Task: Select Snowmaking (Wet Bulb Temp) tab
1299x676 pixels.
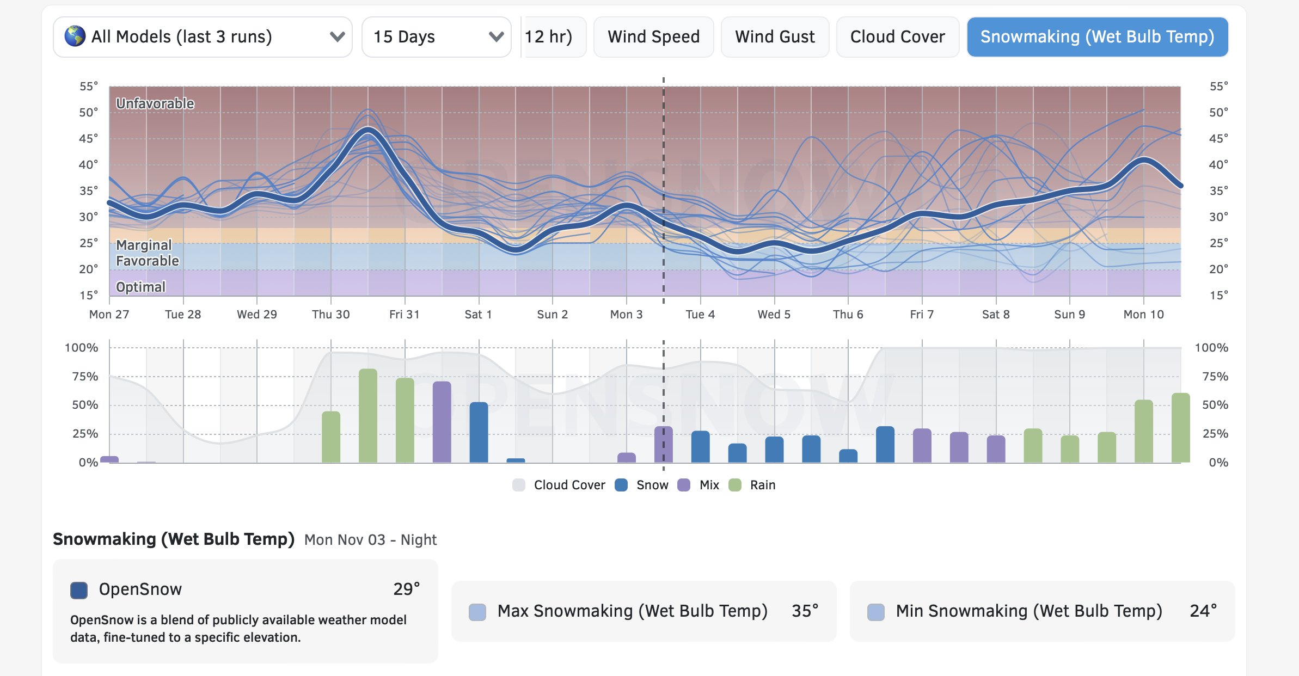Action: click(1096, 37)
